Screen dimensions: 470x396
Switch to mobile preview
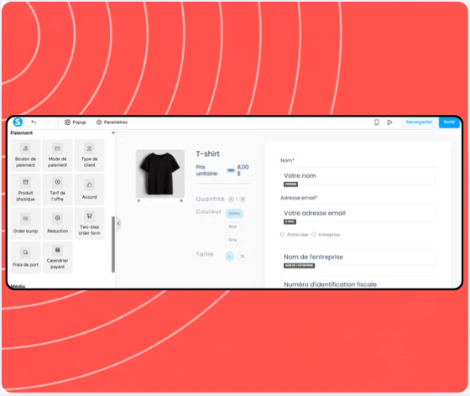click(377, 122)
